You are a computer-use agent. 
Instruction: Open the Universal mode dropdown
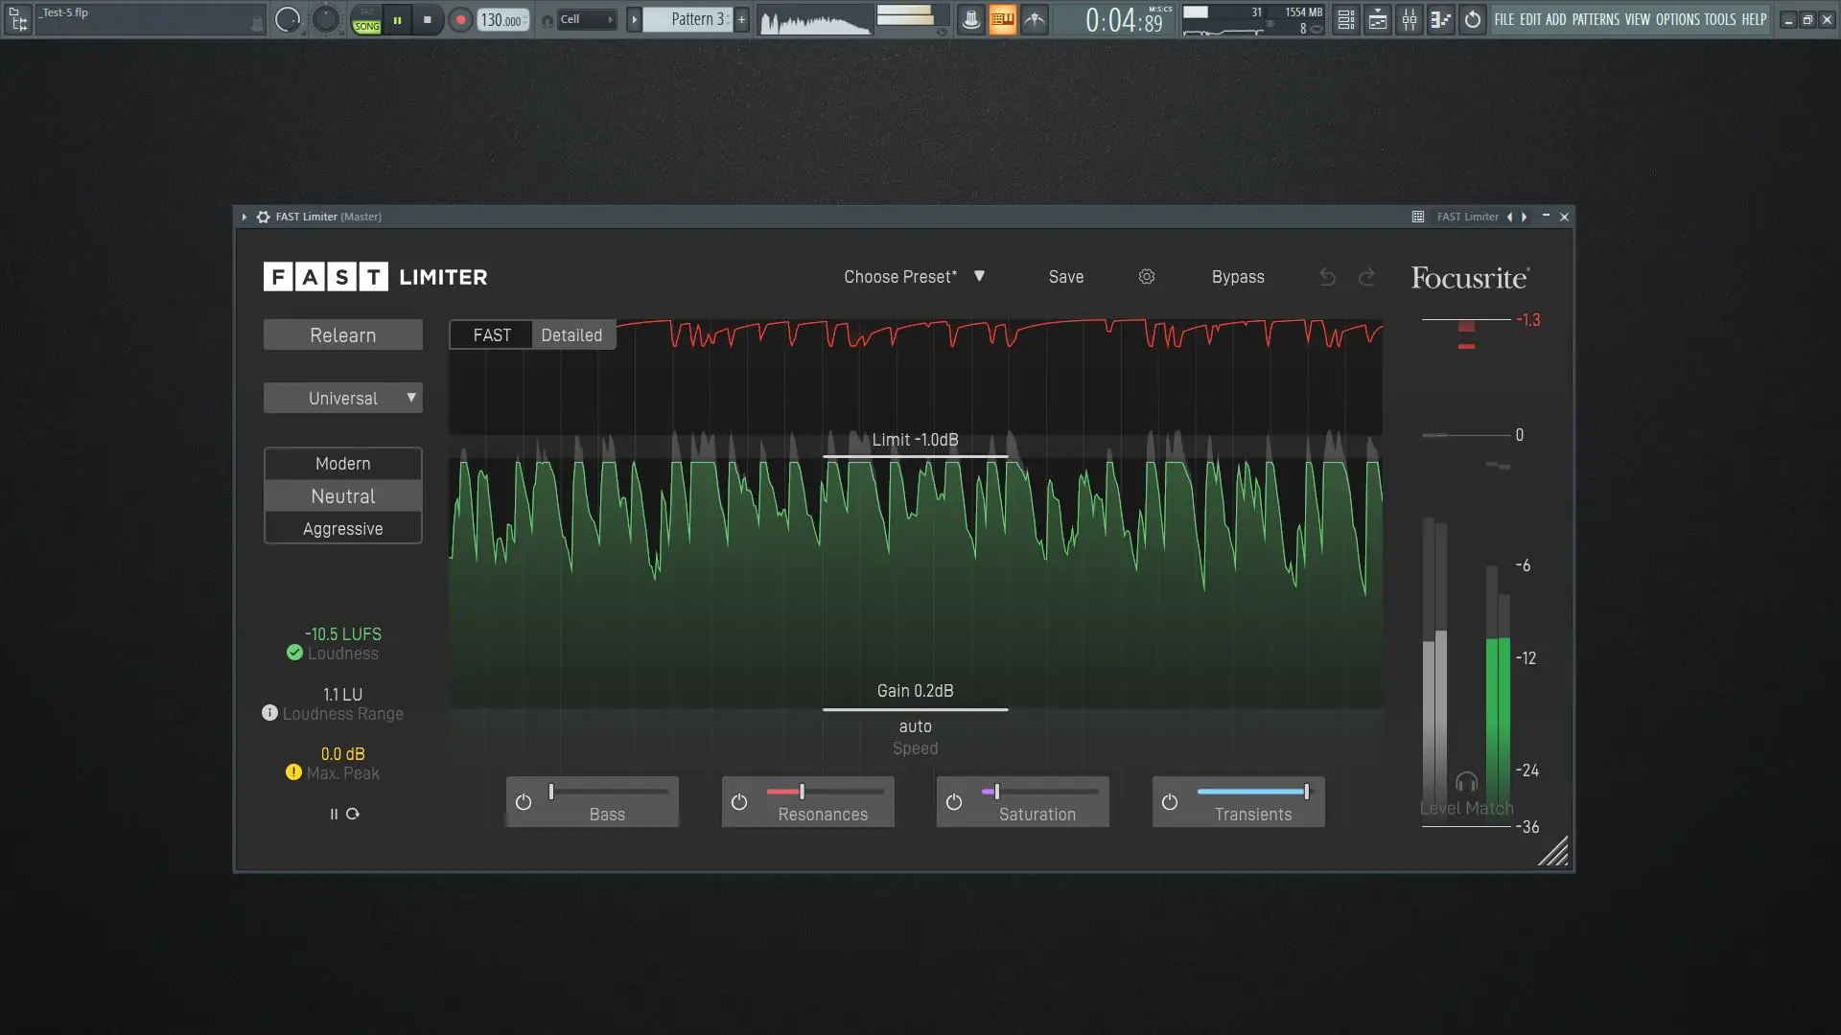[342, 398]
